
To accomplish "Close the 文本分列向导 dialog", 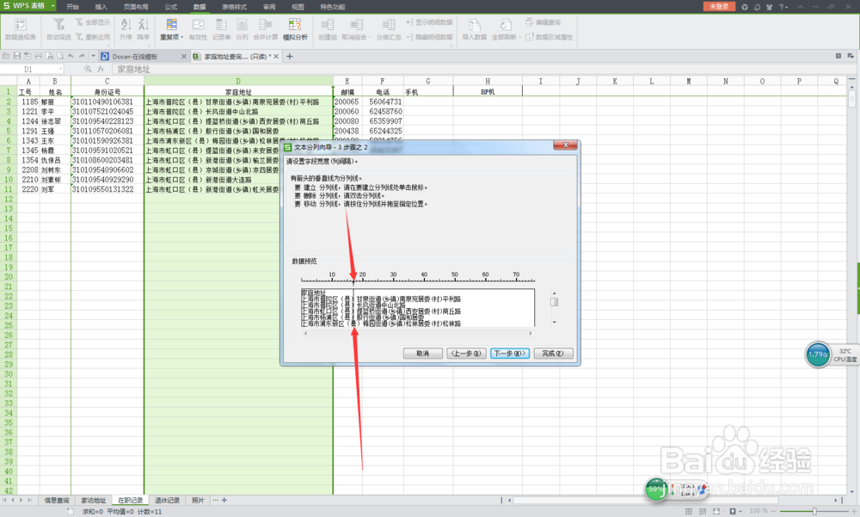I will pyautogui.click(x=565, y=145).
